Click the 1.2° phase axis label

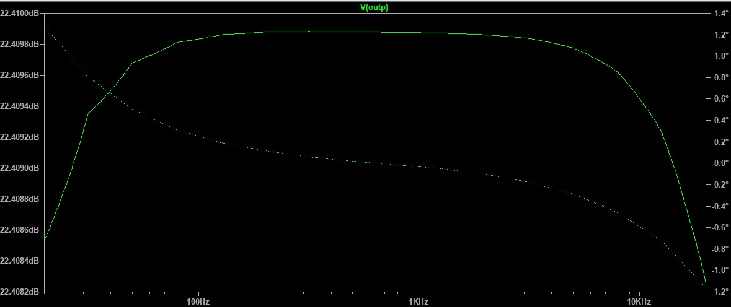(x=720, y=35)
